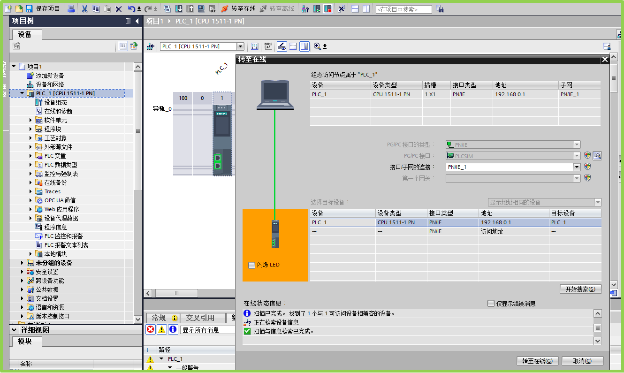Collapse the Details view (详细视图) panel
624x373 pixels.
[x=14, y=330]
